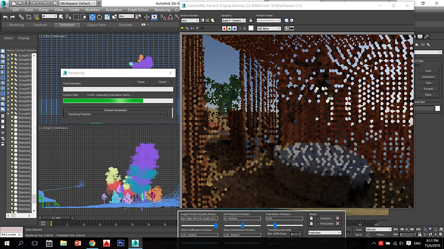Screen dimensions: 444x249
Task: Expand the Group015 tree item
Action: pyautogui.click(x=8, y=55)
